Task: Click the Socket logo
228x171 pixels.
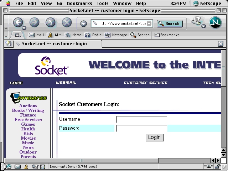Action: click(x=51, y=66)
